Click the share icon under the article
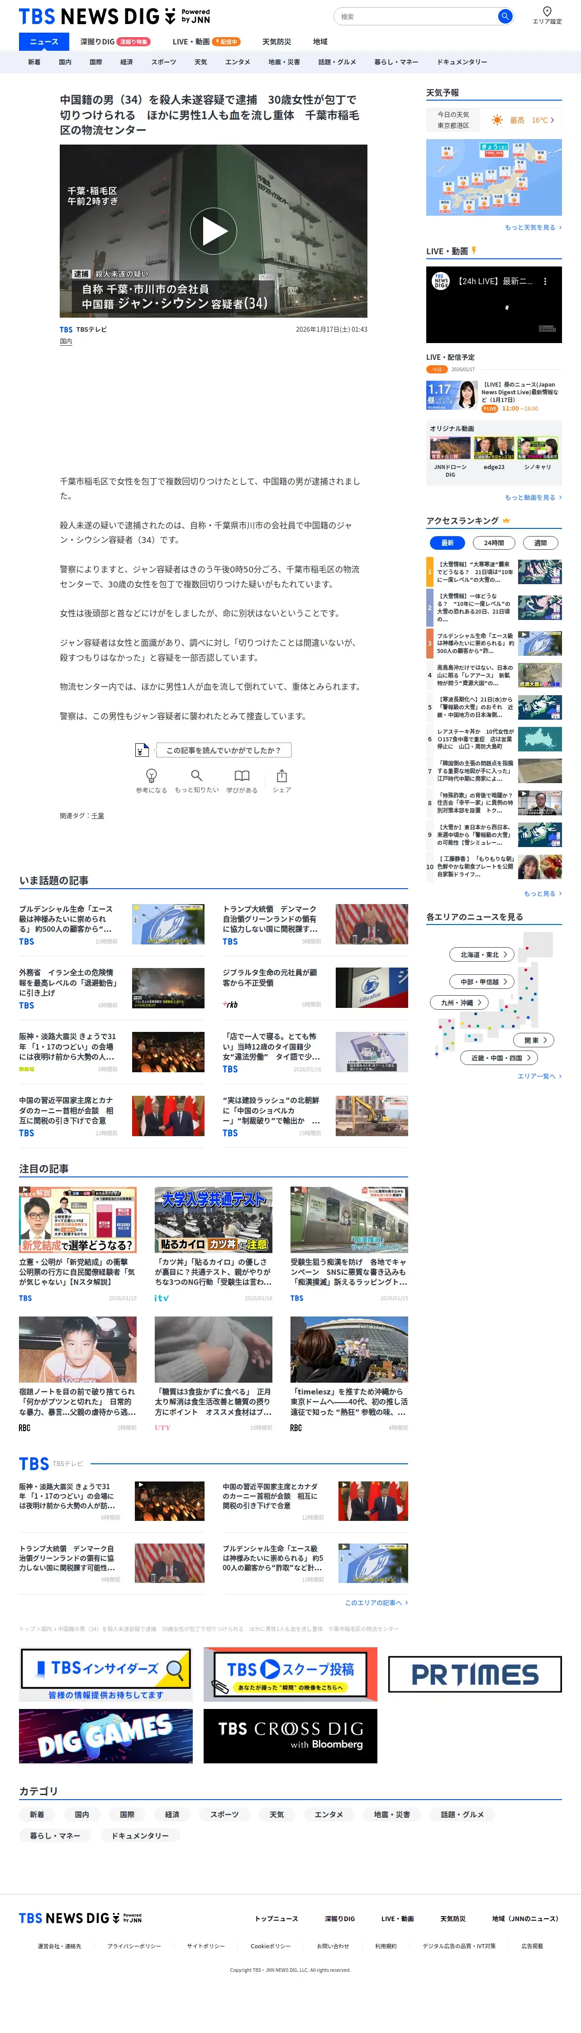Screen dimensions: 581x2033 click(x=282, y=775)
